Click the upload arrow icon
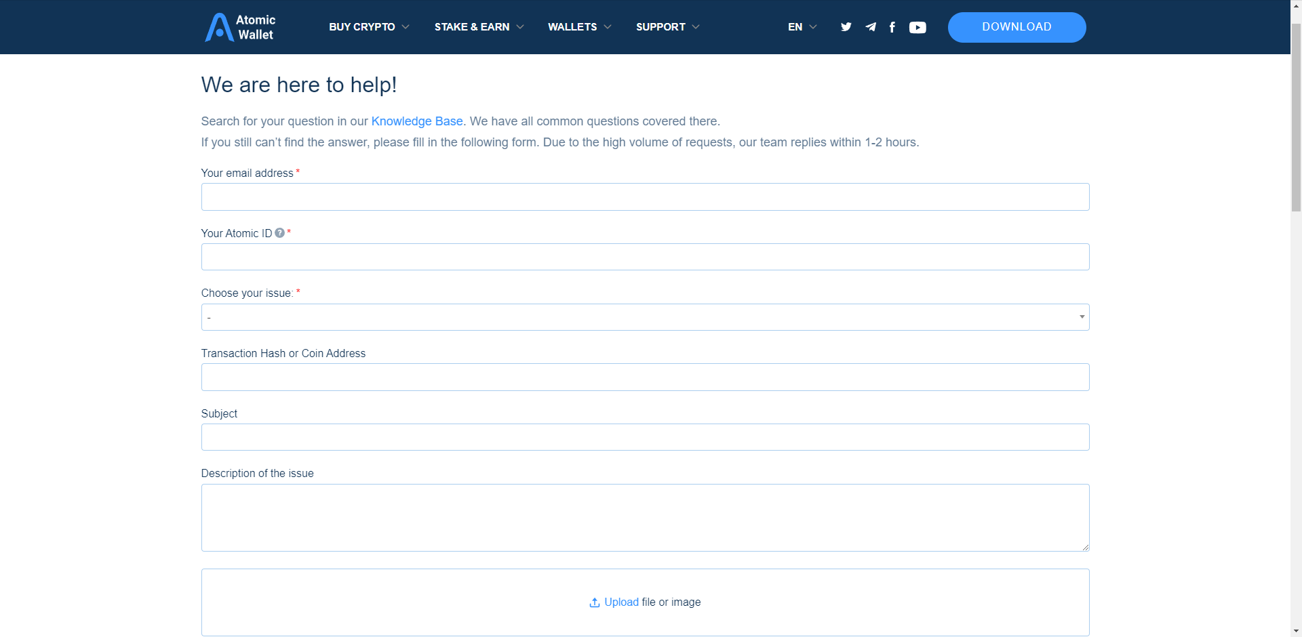 pyautogui.click(x=595, y=602)
